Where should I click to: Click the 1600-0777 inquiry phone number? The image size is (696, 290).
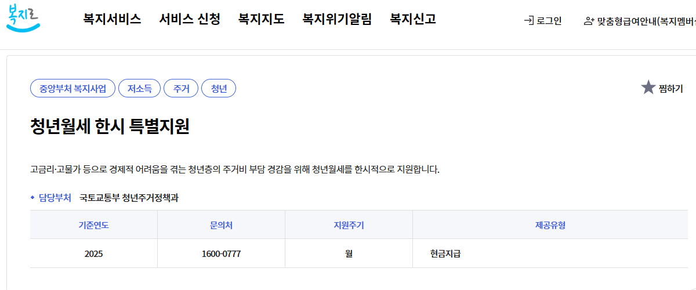221,254
